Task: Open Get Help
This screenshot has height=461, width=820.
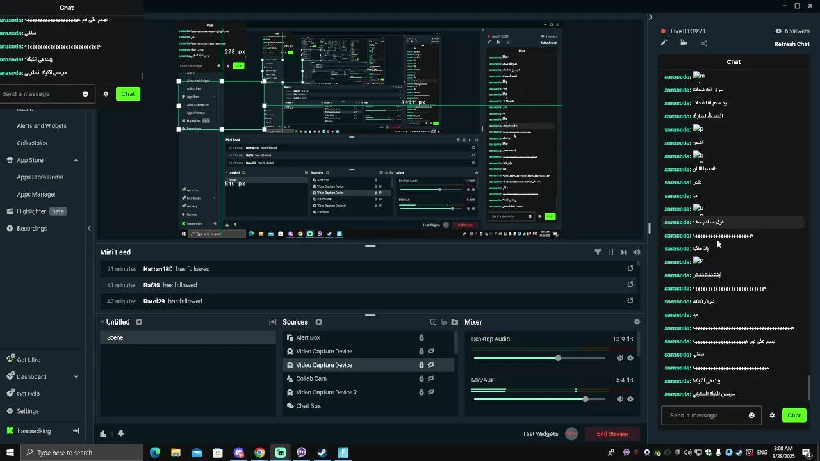Action: point(23,394)
